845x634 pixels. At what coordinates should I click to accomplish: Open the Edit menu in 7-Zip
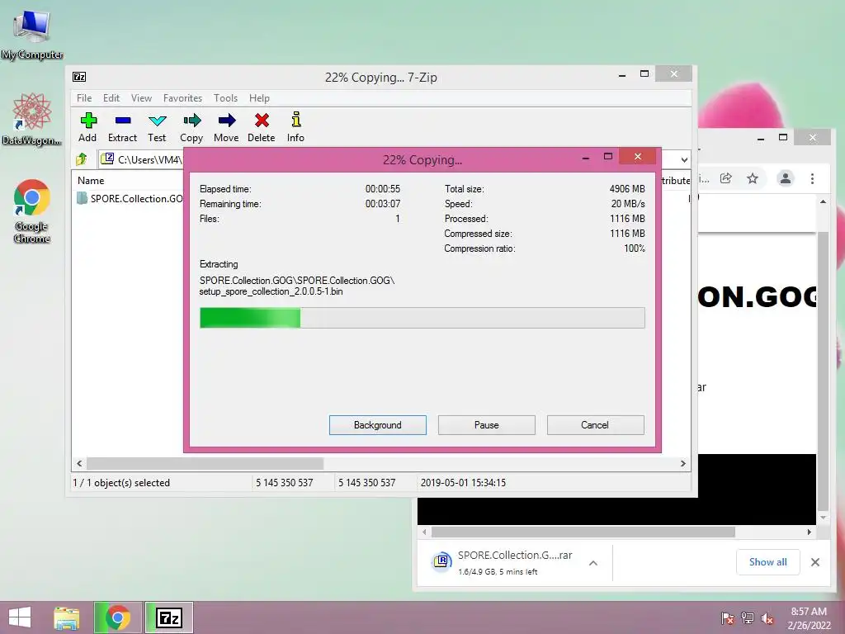pos(111,98)
